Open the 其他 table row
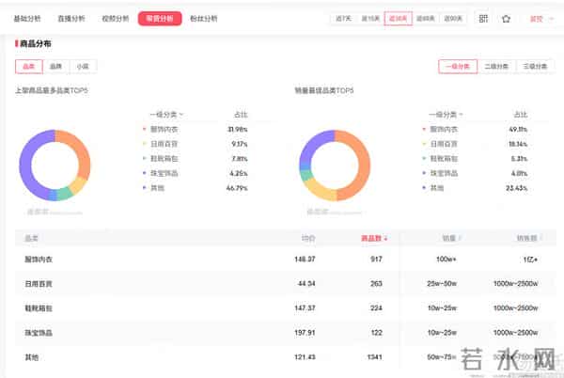This screenshot has width=564, height=378. 285,356
